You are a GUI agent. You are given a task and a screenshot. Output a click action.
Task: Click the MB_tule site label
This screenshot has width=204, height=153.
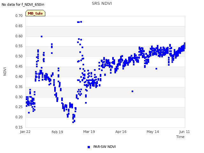point(35,13)
